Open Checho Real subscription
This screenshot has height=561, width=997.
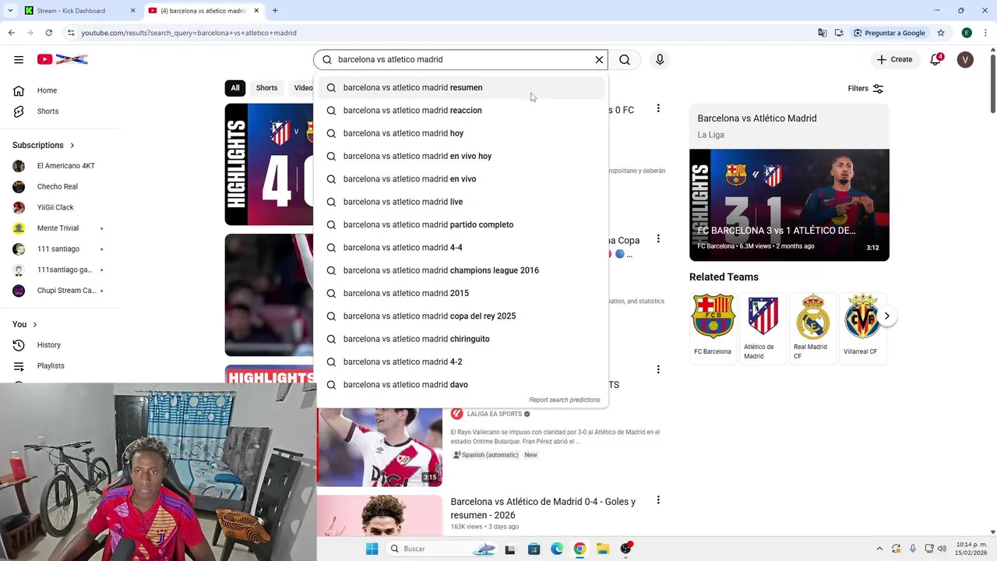pyautogui.click(x=59, y=186)
